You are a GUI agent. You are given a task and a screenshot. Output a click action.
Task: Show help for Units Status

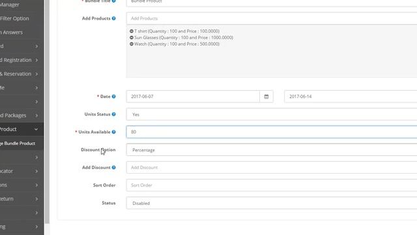coord(114,114)
